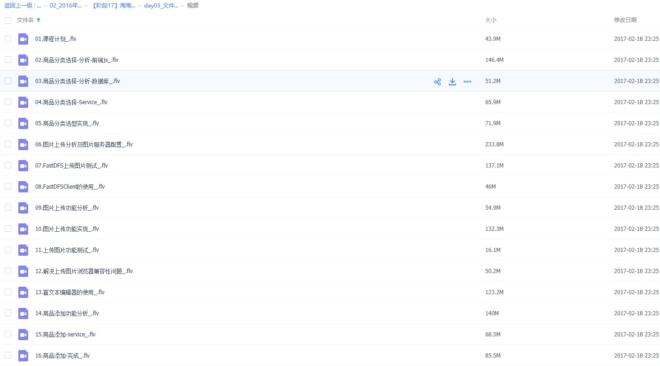This screenshot has height=366, width=660.
Task: Sort the list by 大小 column
Action: 490,20
